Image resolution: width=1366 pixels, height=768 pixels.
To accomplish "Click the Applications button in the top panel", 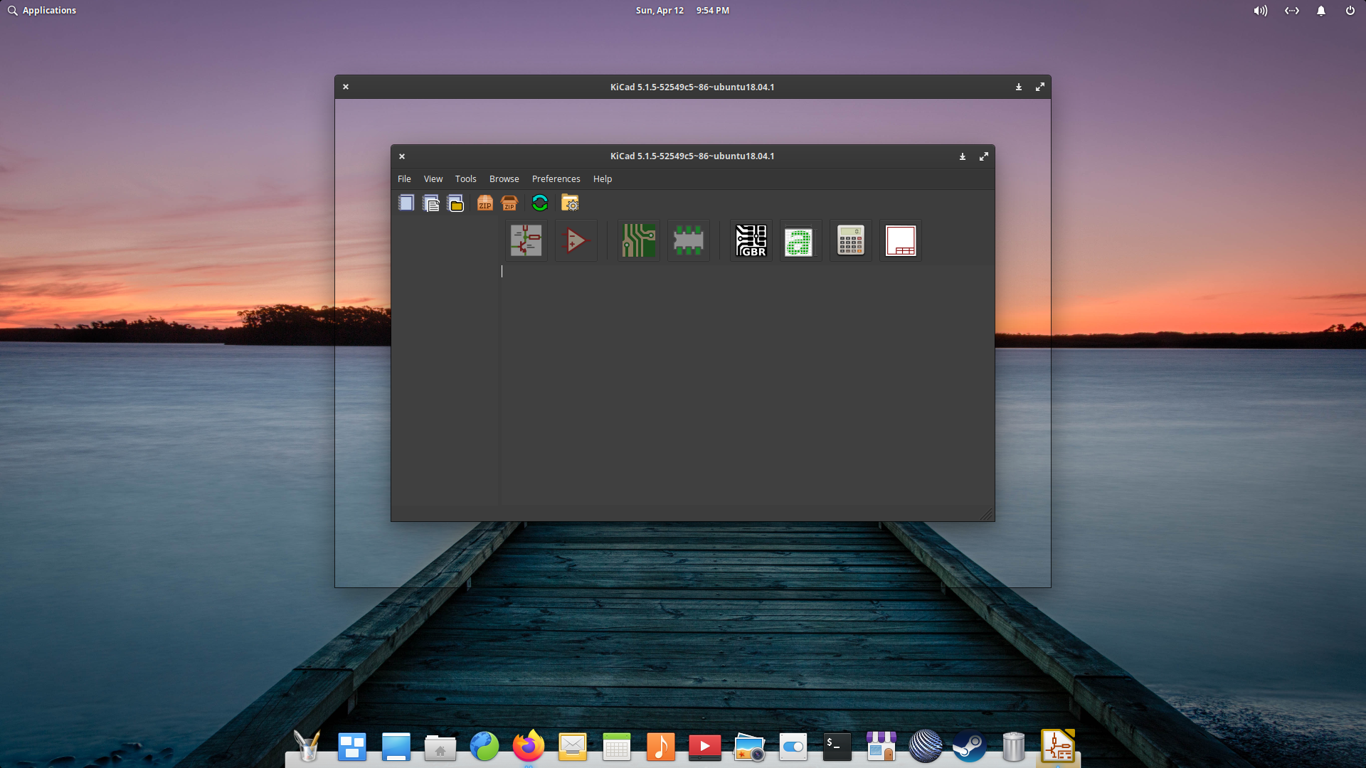I will click(41, 10).
